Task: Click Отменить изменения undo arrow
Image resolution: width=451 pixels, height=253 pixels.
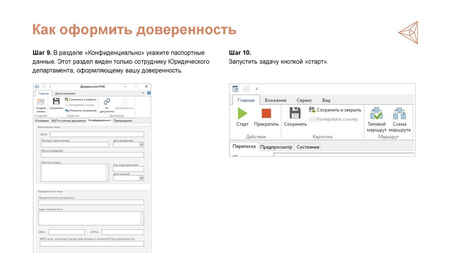Action: click(x=67, y=111)
